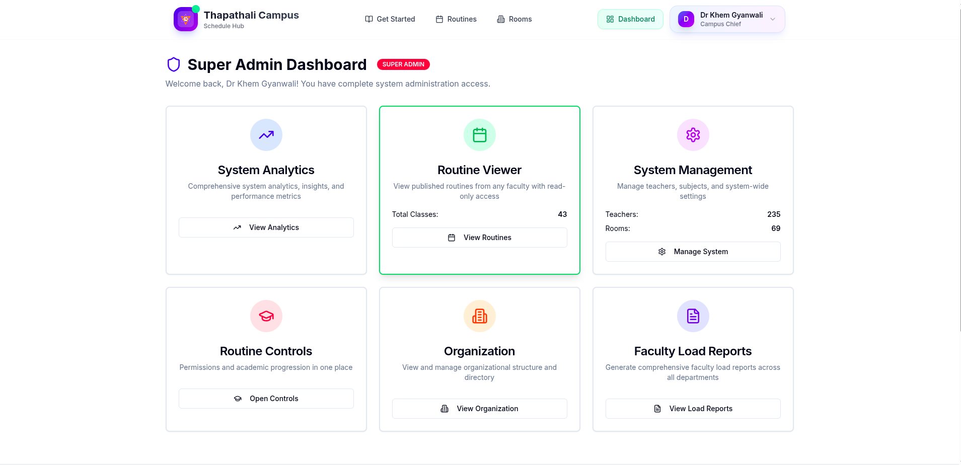
Task: Click the Rooms label in the System Management card
Action: [x=618, y=228]
